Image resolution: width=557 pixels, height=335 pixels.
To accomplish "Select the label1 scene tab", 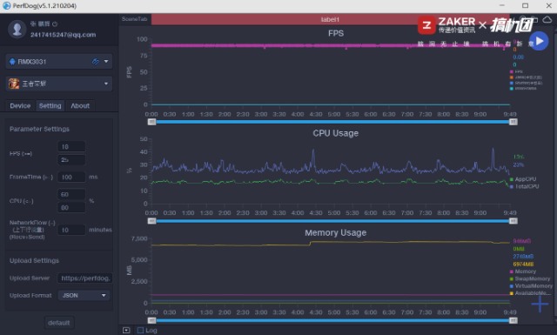I will pos(330,19).
